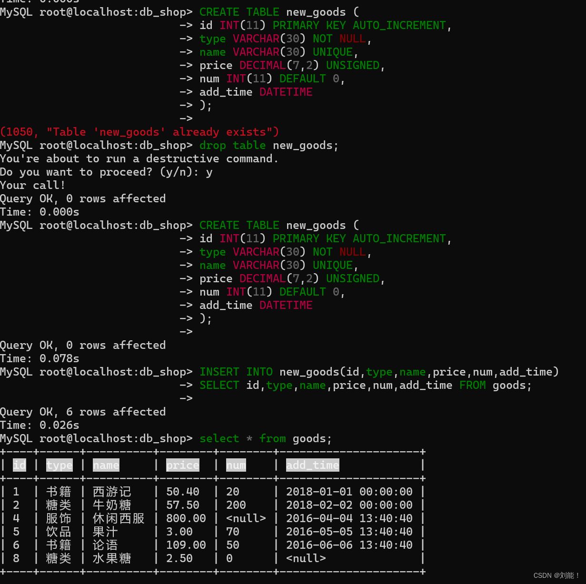This screenshot has height=584, width=586.
Task: Click the date '2018-01-01 00:00:00'
Action: pos(349,492)
